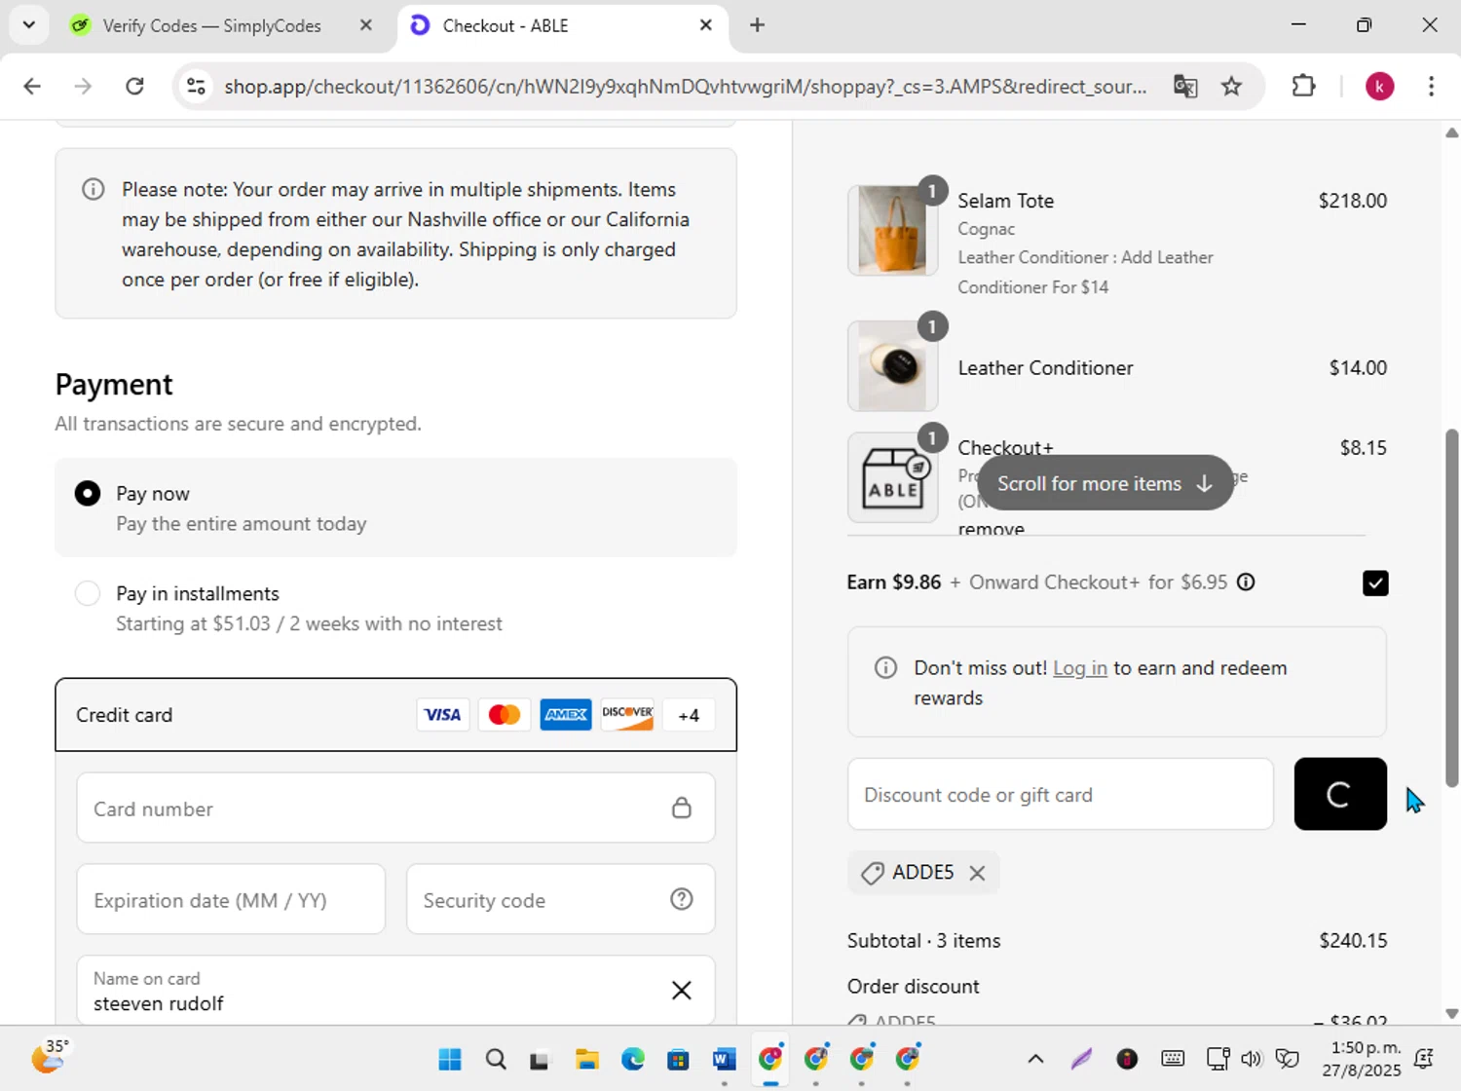The height and width of the screenshot is (1091, 1461).
Task: Open the taskbar clock and date
Action: pyautogui.click(x=1362, y=1059)
